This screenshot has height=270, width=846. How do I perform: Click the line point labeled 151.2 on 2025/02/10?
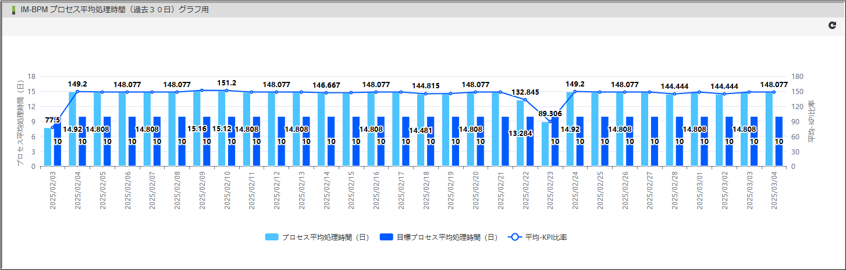226,91
